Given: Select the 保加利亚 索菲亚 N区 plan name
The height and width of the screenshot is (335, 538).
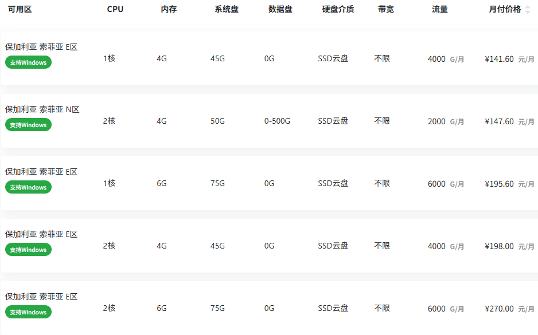Looking at the screenshot, I should pyautogui.click(x=42, y=109).
